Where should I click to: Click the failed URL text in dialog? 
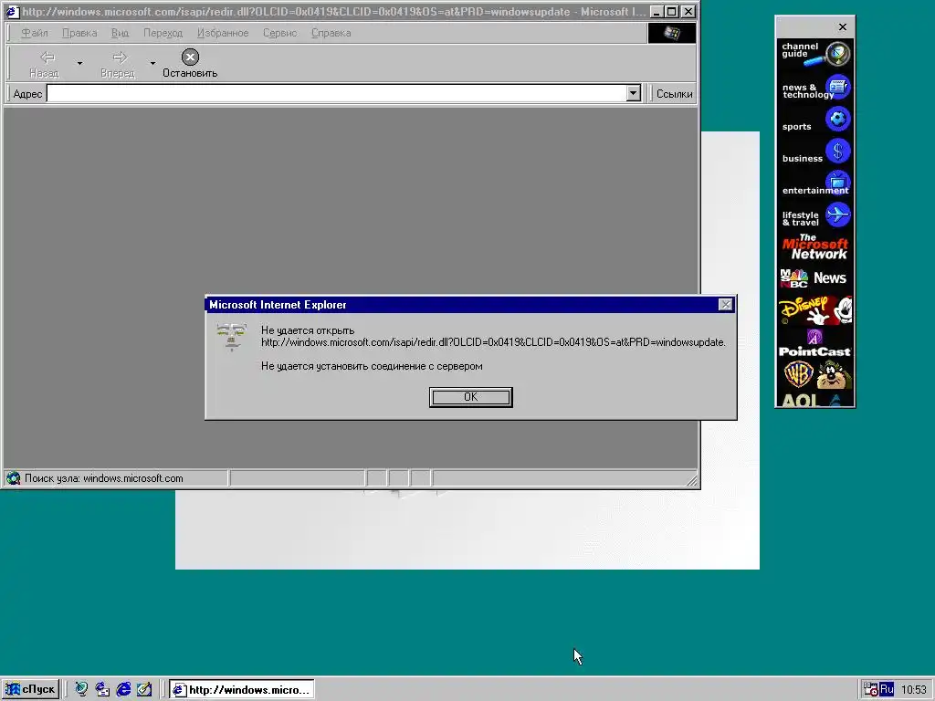point(493,342)
